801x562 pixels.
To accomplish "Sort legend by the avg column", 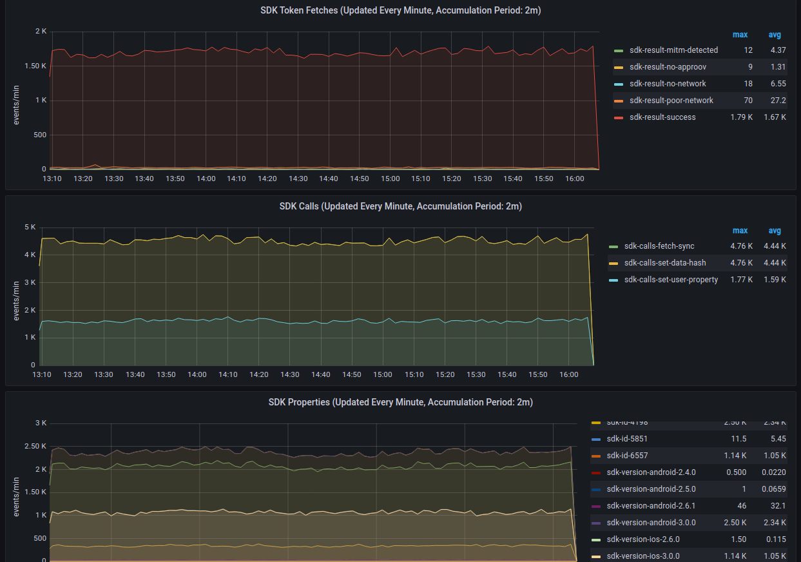I will pos(775,35).
